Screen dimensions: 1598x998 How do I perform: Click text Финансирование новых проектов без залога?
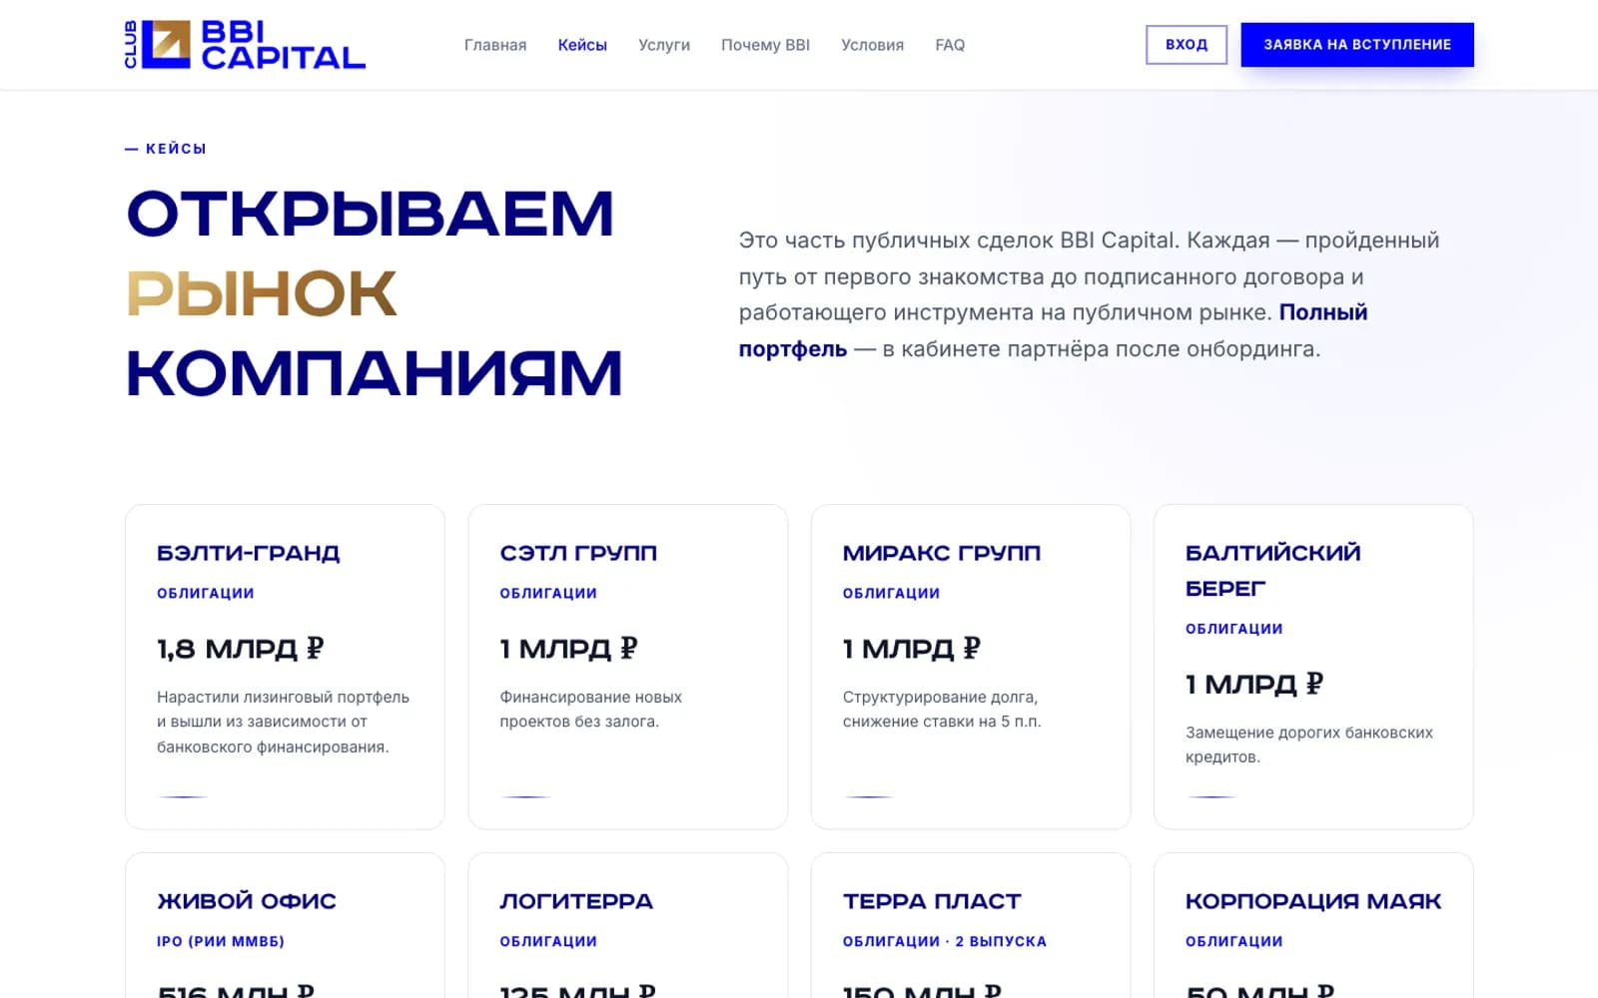pyautogui.click(x=591, y=710)
